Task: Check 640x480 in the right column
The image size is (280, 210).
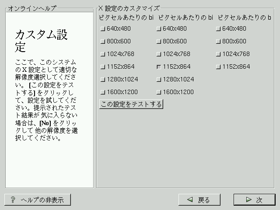Action: pyautogui.click(x=218, y=29)
